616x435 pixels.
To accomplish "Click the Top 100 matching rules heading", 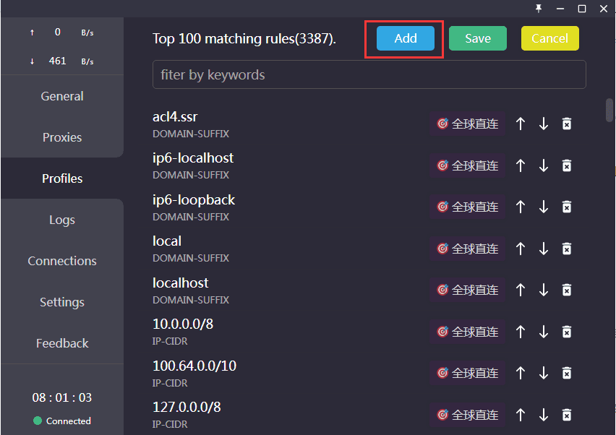I will pyautogui.click(x=244, y=38).
